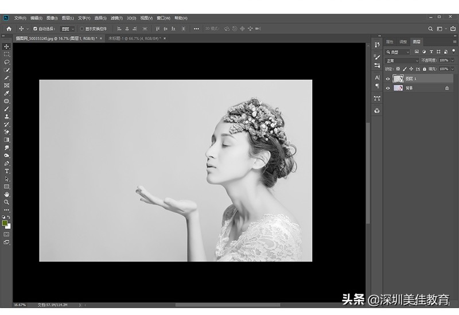Open the 图层 auto-select target dropdown
Image resolution: width=459 pixels, height=315 pixels.
pos(67,29)
